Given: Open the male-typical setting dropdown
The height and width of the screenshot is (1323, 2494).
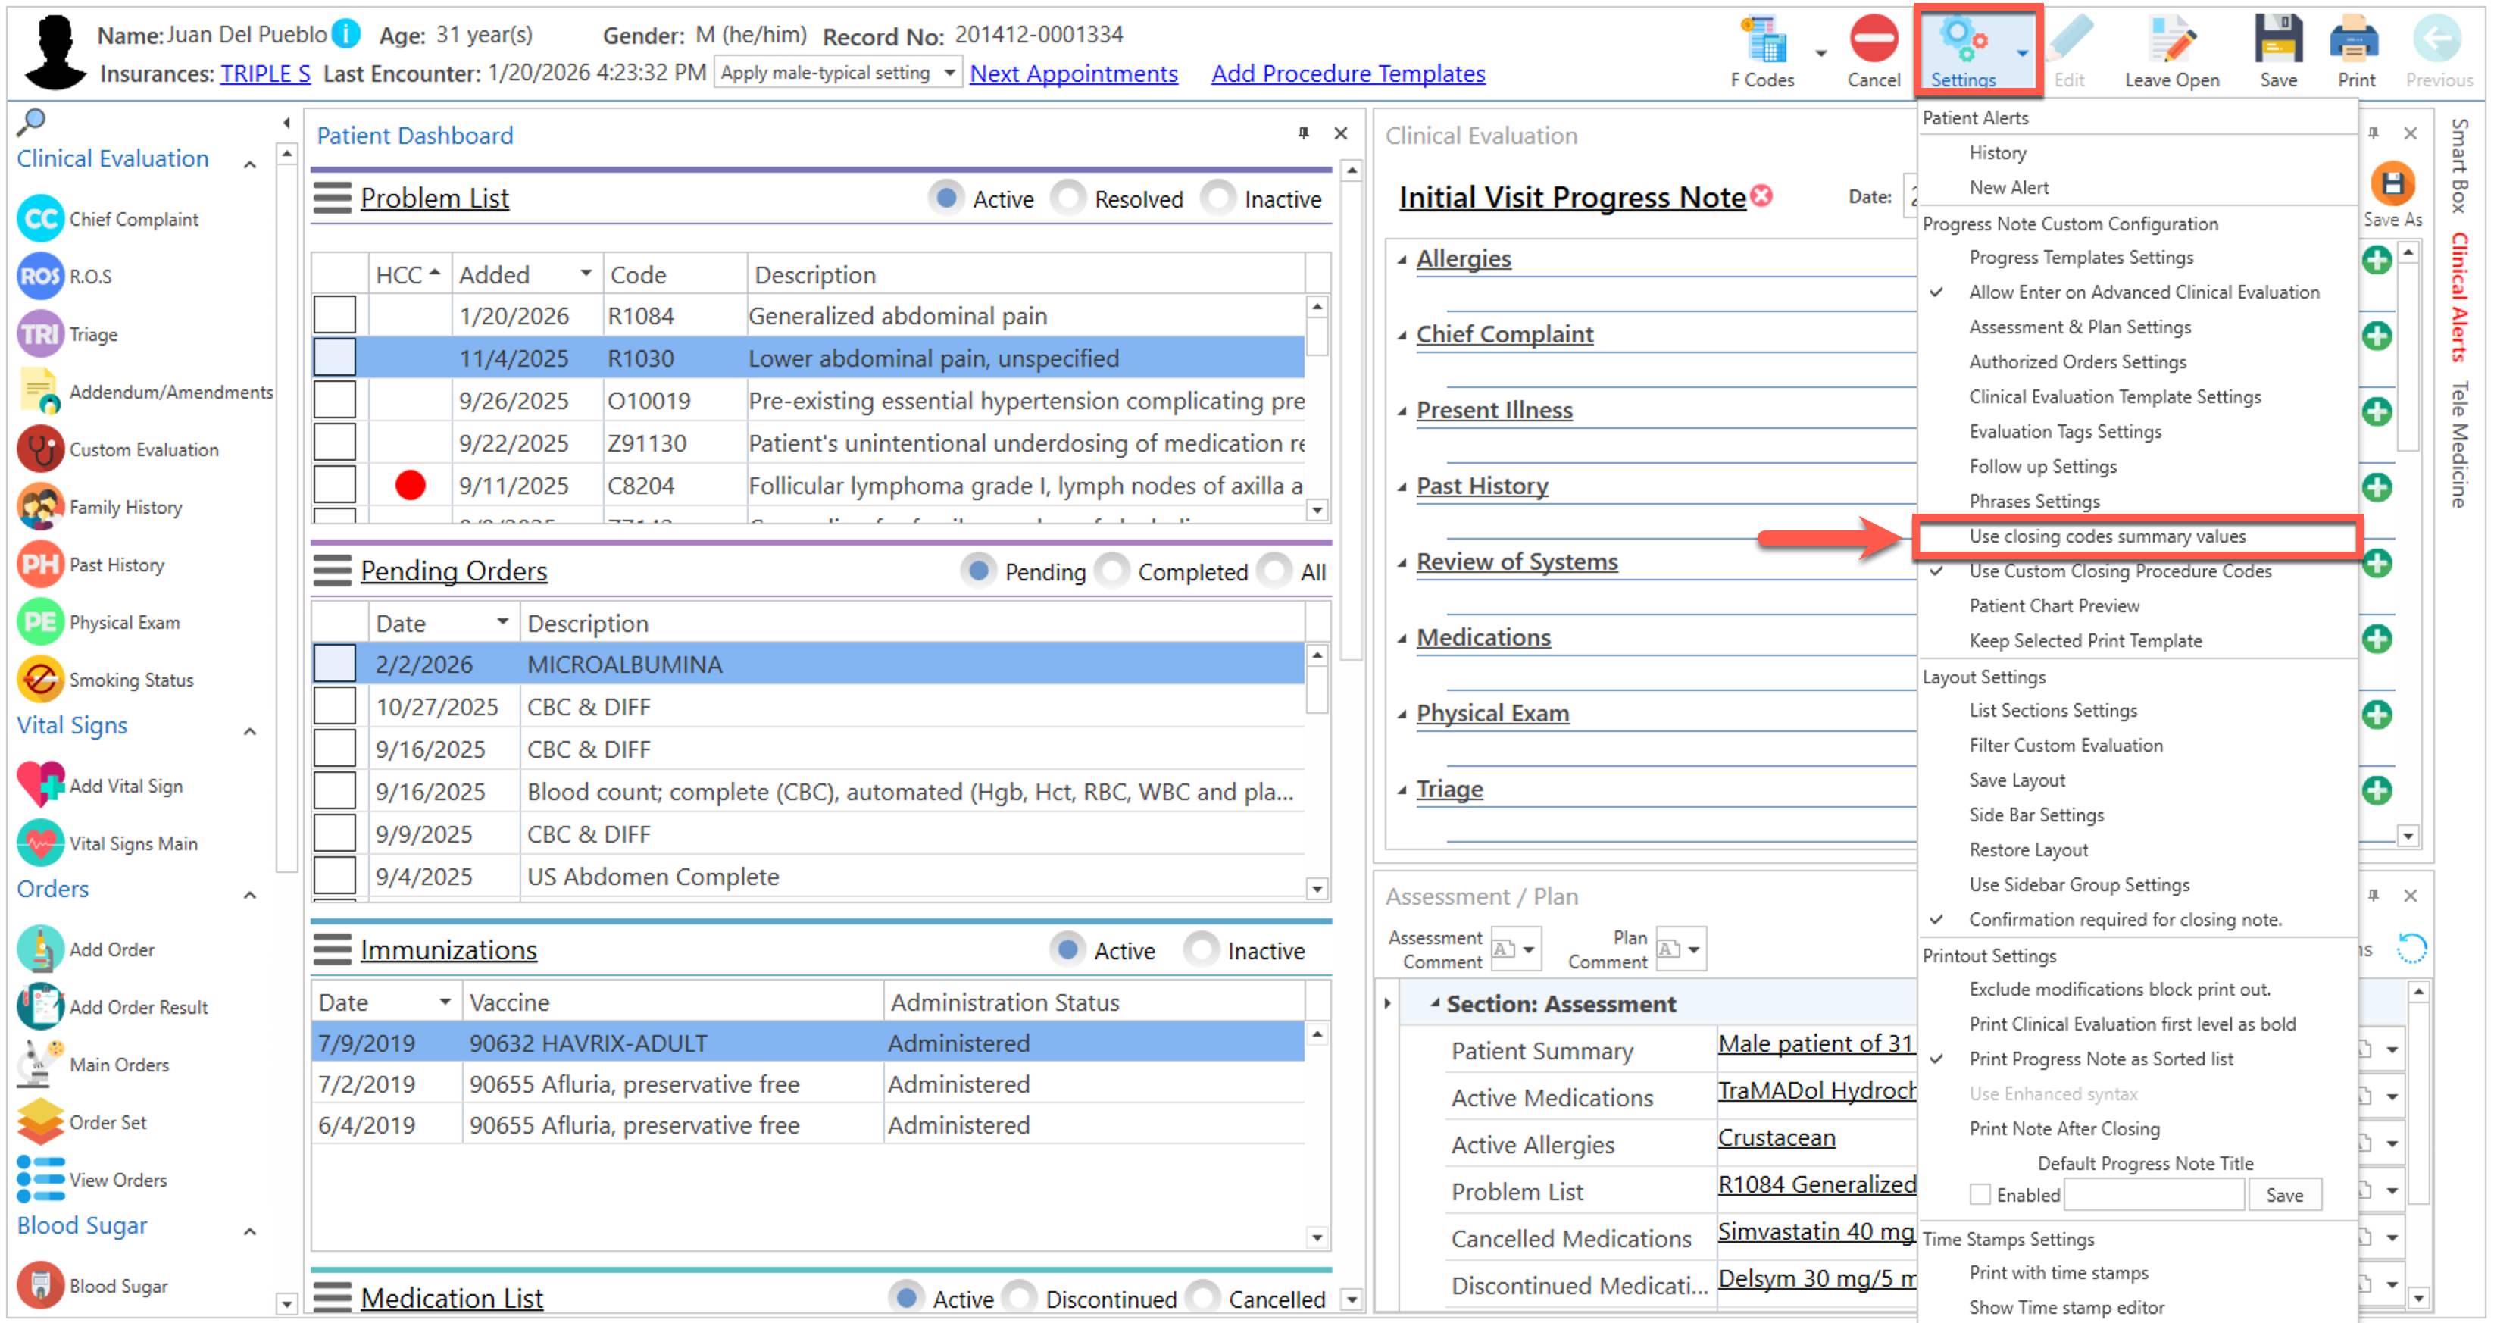Looking at the screenshot, I should [949, 73].
